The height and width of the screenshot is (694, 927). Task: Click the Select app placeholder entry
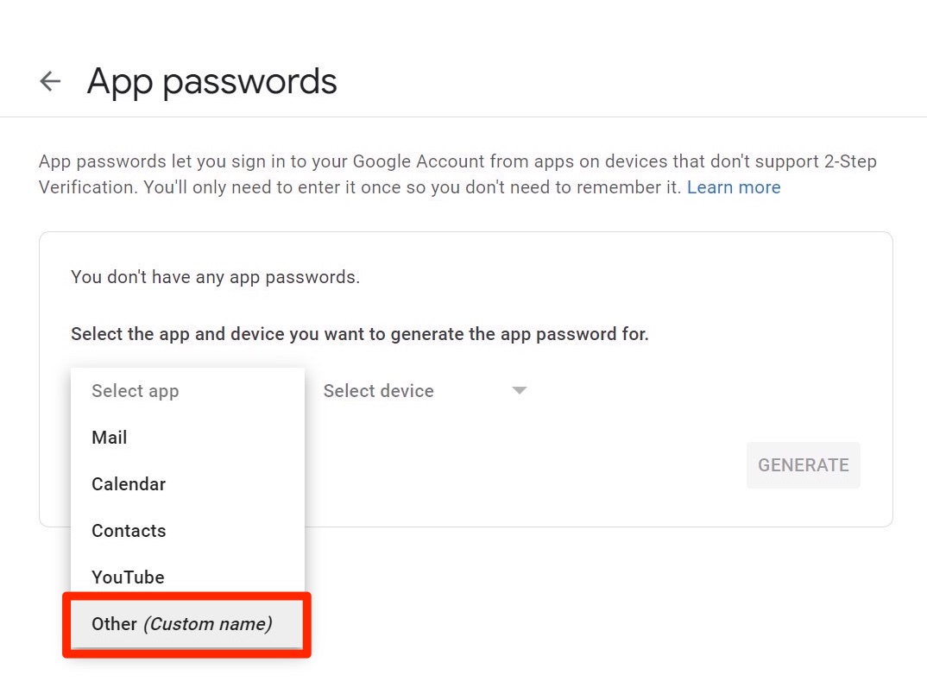point(136,391)
